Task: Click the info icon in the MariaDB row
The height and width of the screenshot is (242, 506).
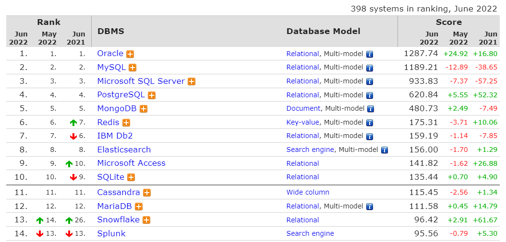Action: pyautogui.click(x=370, y=207)
